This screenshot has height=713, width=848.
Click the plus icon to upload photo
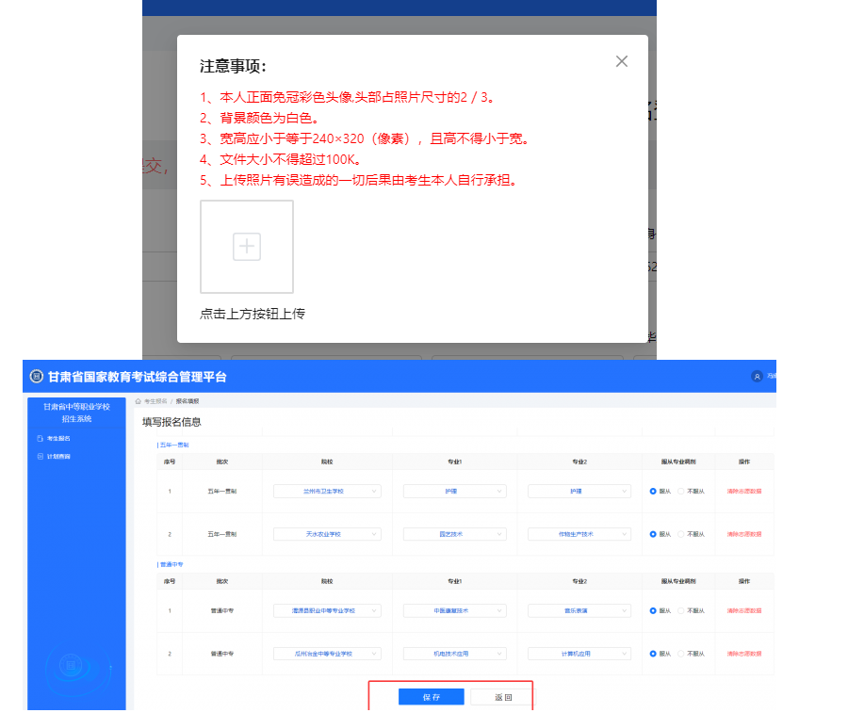[x=246, y=247]
